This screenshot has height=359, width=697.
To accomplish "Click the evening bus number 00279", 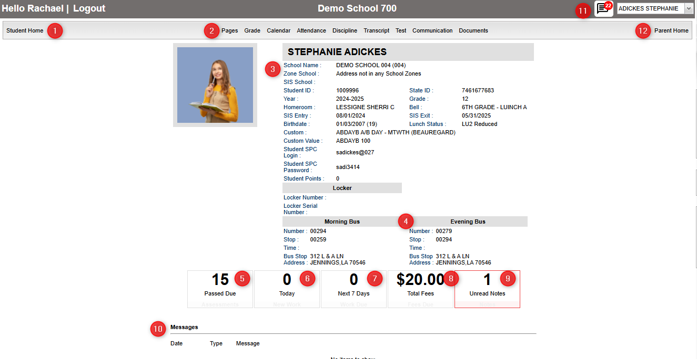I will click(443, 231).
